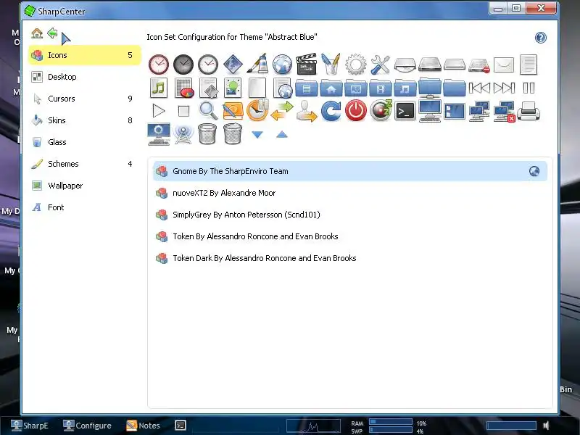This screenshot has height=435, width=580.
Task: Click the green back arrow
Action: (x=52, y=33)
